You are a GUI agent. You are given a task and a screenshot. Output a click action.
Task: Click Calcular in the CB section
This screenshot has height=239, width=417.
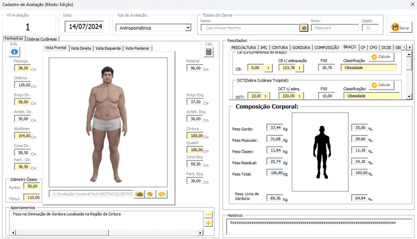tap(381, 57)
